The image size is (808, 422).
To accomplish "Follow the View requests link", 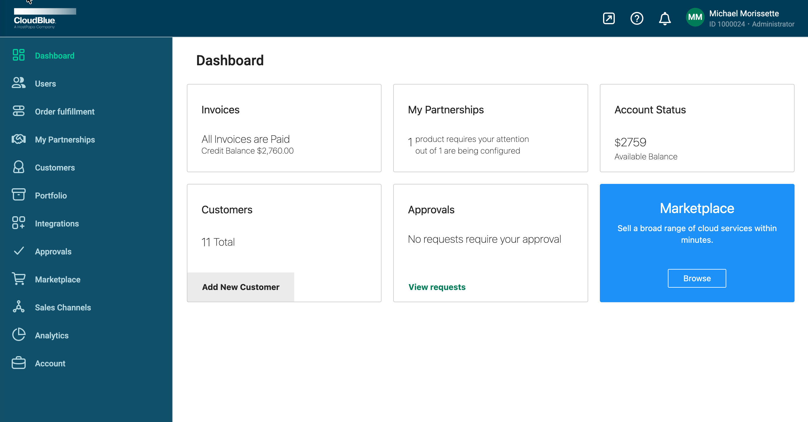I will click(x=437, y=287).
